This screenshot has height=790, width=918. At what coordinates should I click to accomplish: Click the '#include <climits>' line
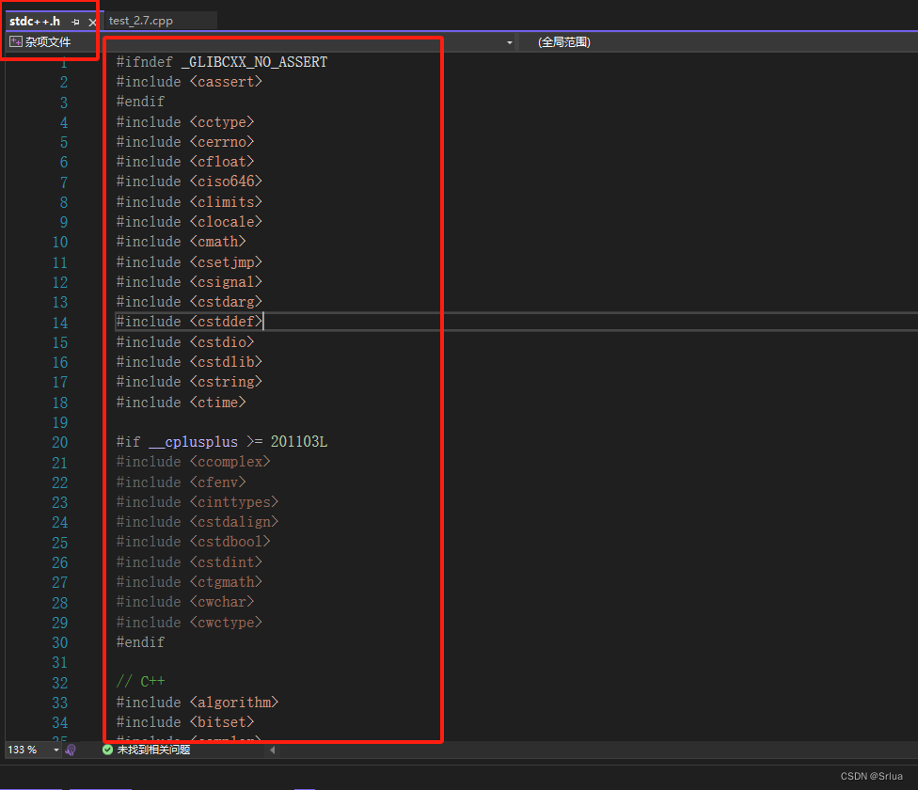tap(189, 202)
